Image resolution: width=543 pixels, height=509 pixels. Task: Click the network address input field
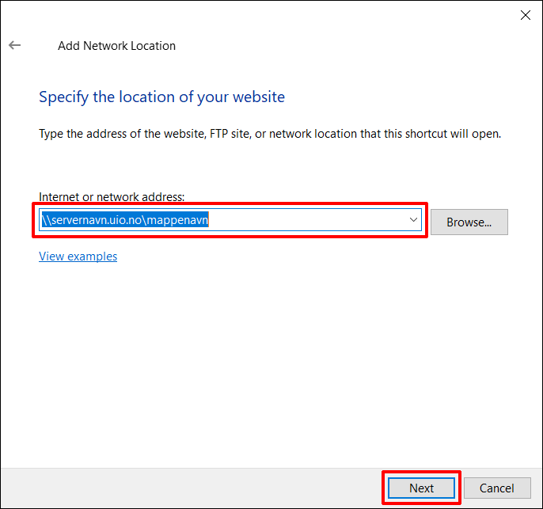click(230, 219)
